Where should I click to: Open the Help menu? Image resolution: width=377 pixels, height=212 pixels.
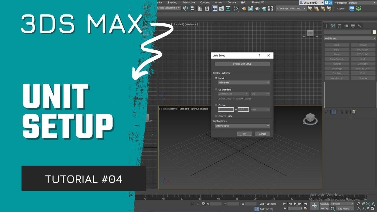(x=244, y=2)
